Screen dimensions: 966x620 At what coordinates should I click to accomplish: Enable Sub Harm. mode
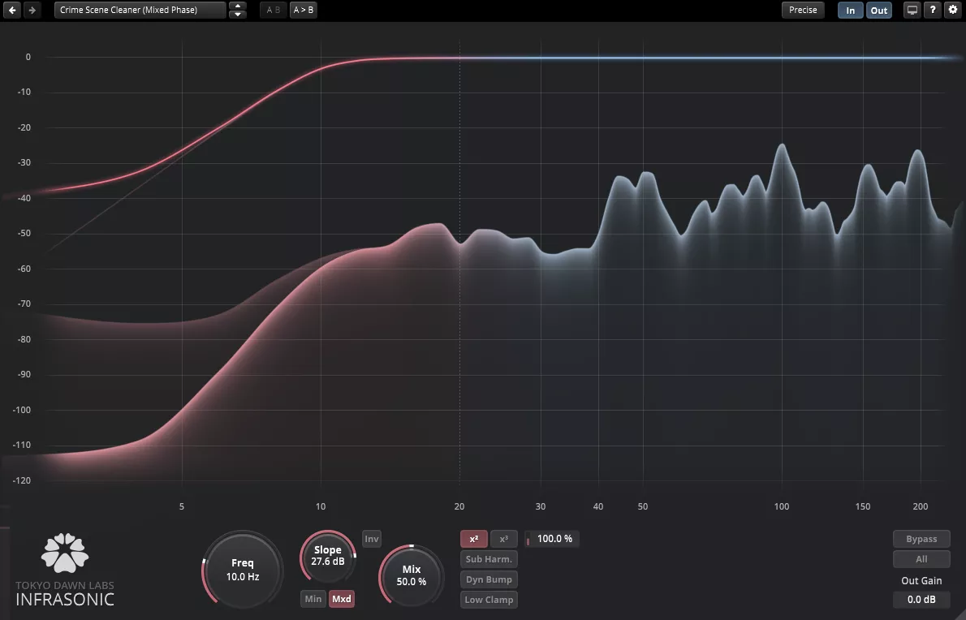(489, 559)
